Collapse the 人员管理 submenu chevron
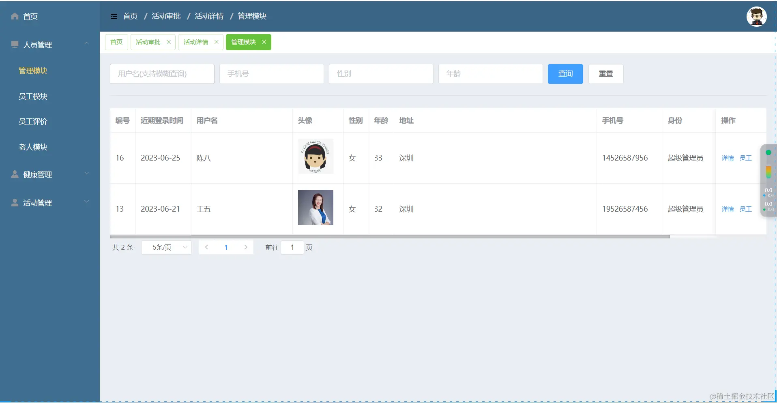The width and height of the screenshot is (777, 403). (x=86, y=43)
